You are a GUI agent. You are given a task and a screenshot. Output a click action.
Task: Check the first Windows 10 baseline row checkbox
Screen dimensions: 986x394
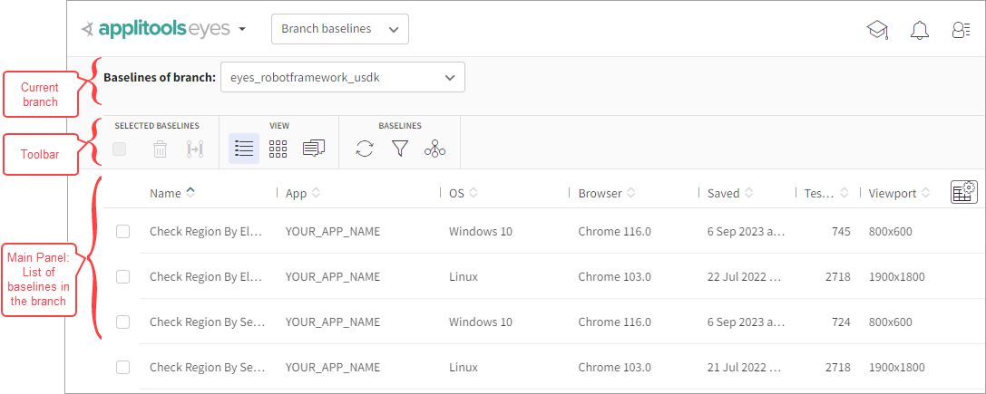(123, 232)
